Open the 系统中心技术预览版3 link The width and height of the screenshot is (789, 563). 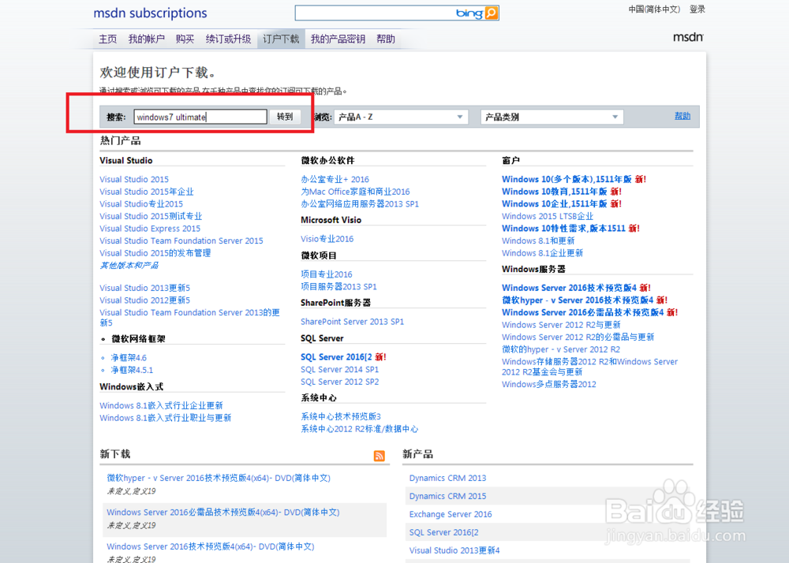tap(341, 416)
